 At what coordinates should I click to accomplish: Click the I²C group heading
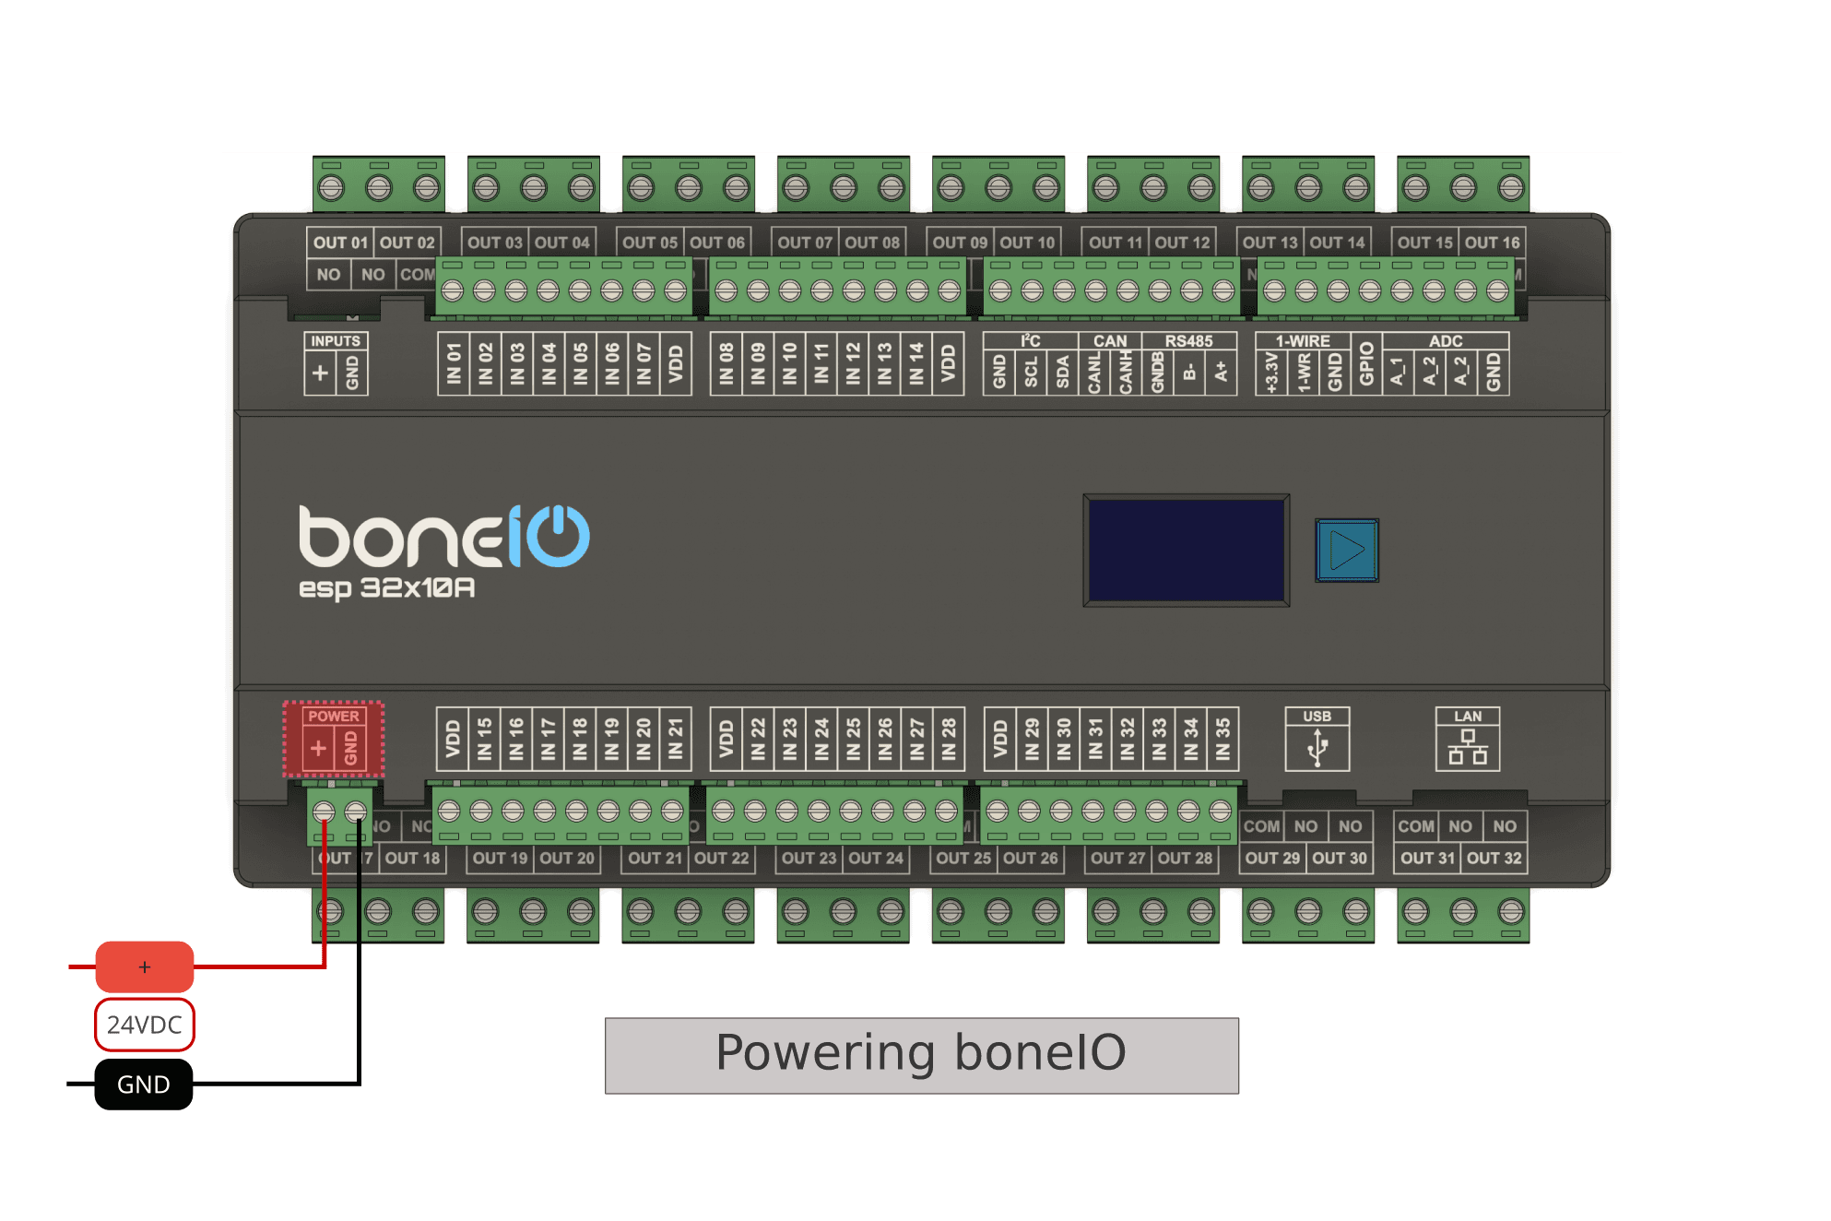click(x=1031, y=340)
